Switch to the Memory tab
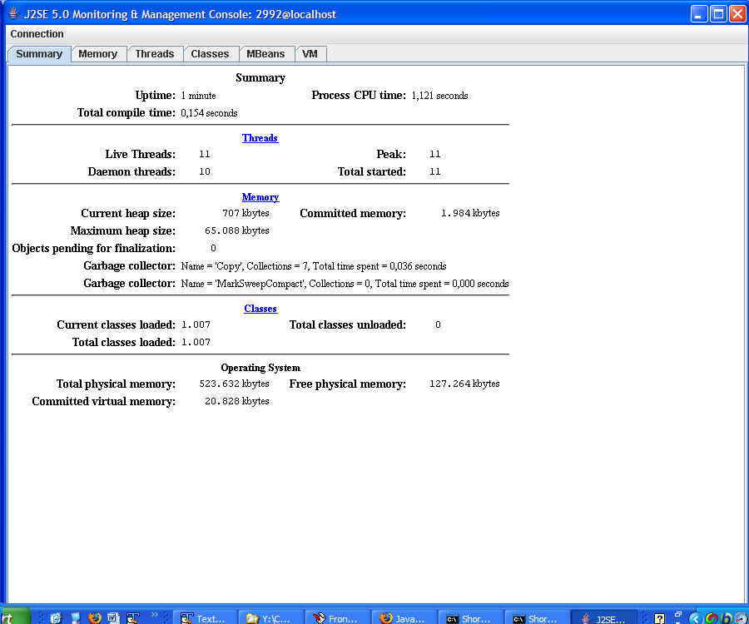This screenshot has height=624, width=749. (x=98, y=54)
